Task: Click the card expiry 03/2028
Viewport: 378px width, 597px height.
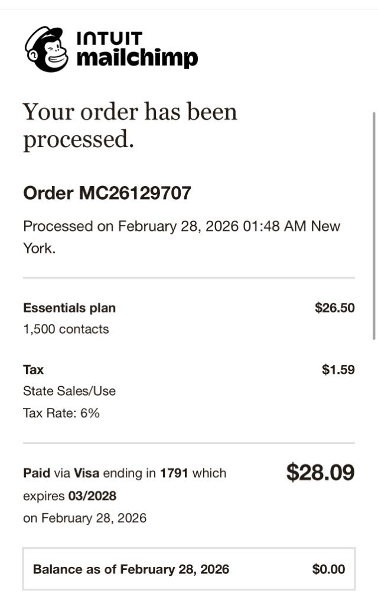Action: (x=96, y=495)
